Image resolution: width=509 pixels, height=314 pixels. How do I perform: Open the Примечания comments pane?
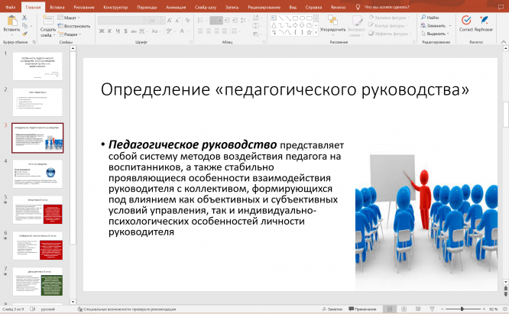pos(365,309)
